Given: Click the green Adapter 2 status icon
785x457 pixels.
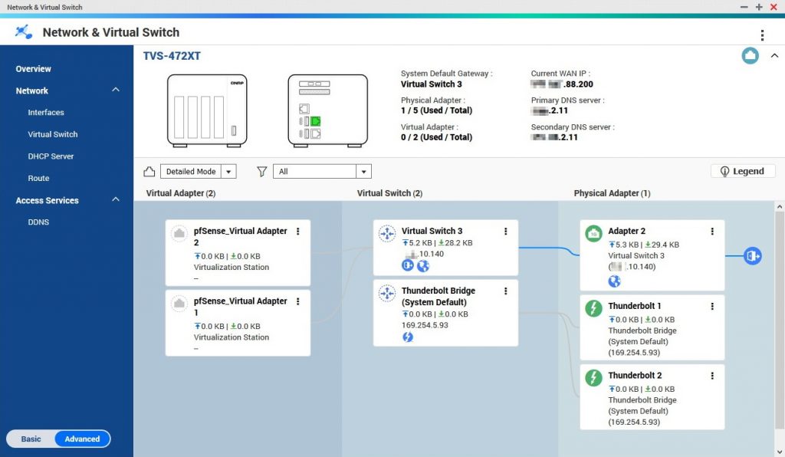Looking at the screenshot, I should click(x=594, y=233).
